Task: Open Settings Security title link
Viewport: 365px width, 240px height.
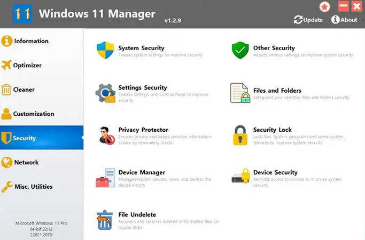Action: pyautogui.click(x=143, y=87)
